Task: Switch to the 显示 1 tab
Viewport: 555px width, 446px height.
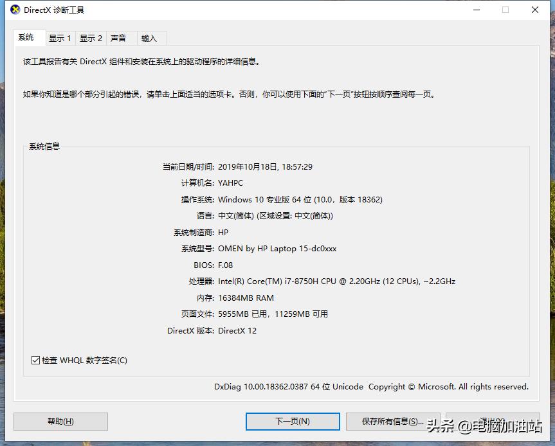Action: click(x=60, y=38)
